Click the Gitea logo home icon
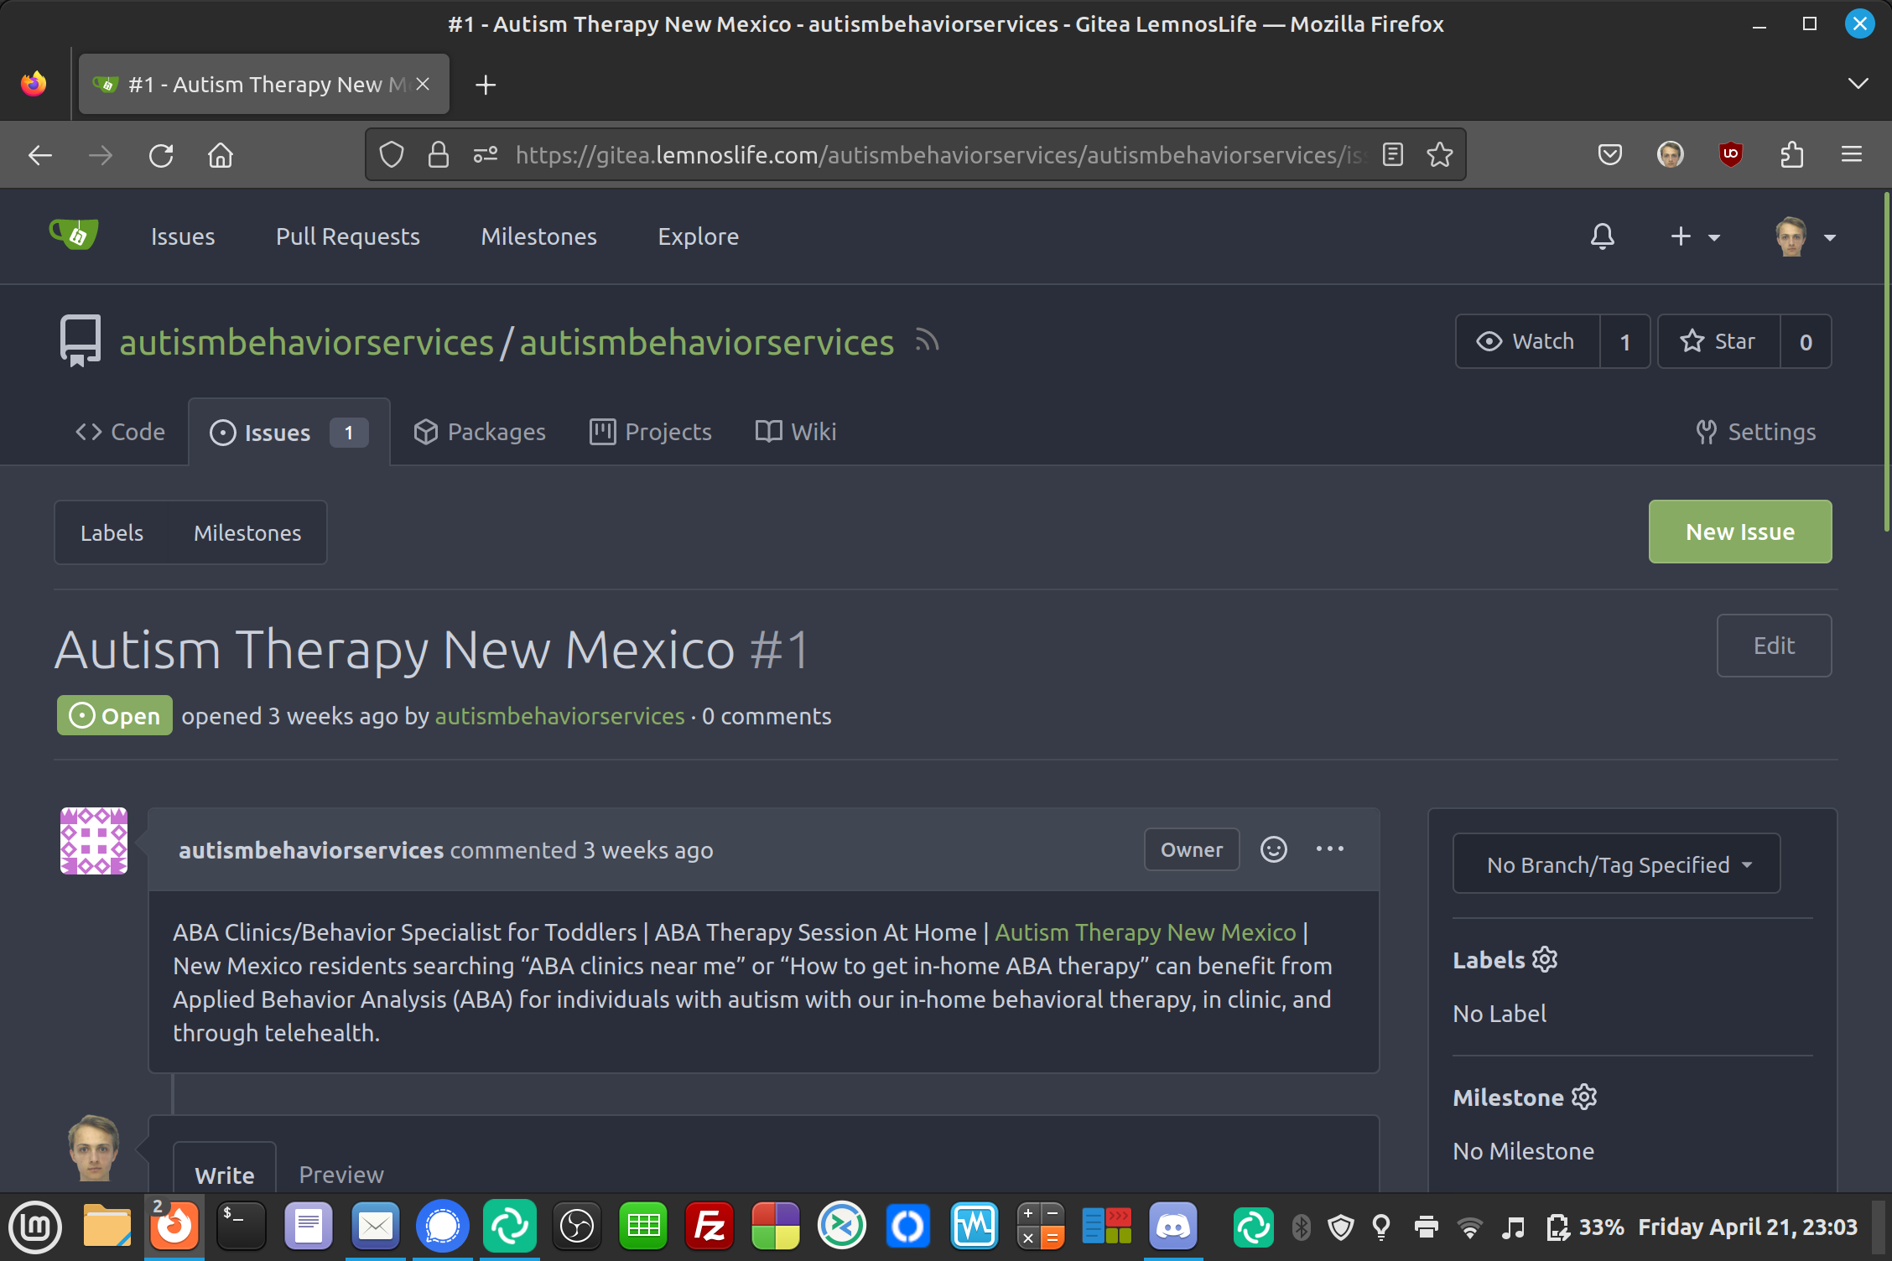1892x1261 pixels. pos(74,236)
